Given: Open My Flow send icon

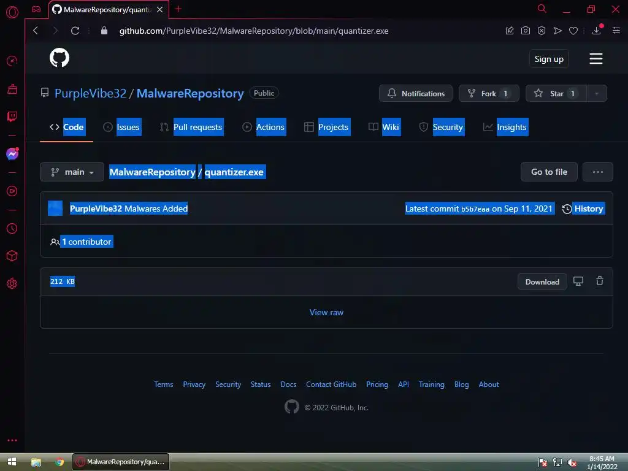Looking at the screenshot, I should tap(557, 31).
